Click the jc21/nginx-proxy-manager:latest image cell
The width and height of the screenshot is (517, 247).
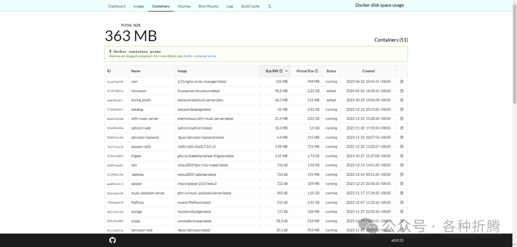(x=217, y=82)
